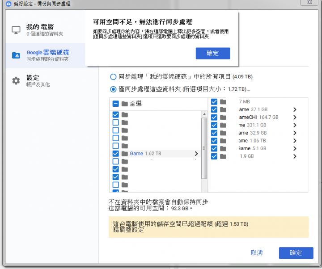This screenshot has width=322, height=269.
Task: Expand the Game 1.62 TB folder chevron
Action: pos(196,153)
